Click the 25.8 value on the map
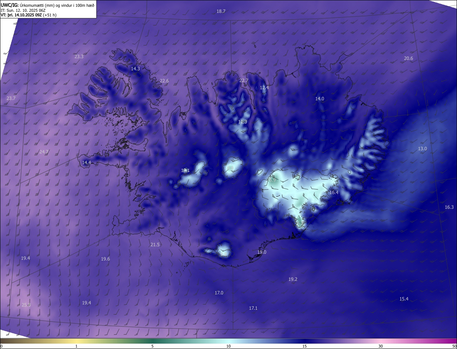This screenshot has height=349, width=457. pos(26,305)
